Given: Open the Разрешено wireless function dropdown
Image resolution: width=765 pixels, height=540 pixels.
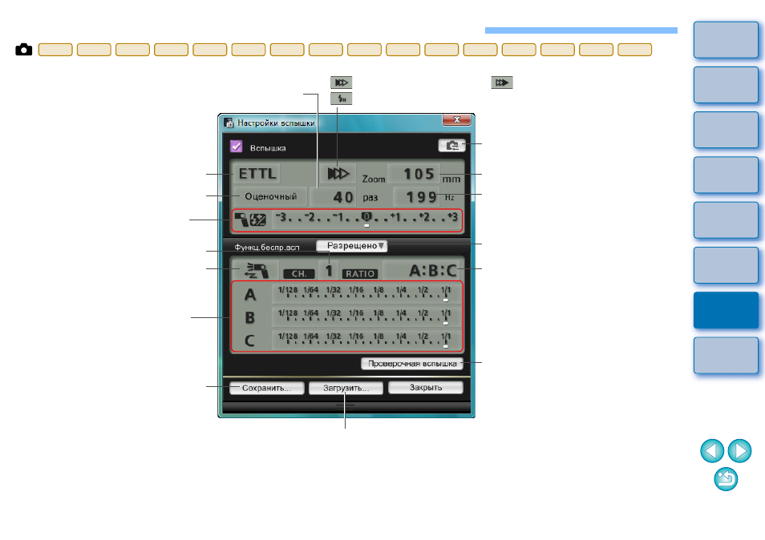Looking at the screenshot, I should click(x=352, y=246).
